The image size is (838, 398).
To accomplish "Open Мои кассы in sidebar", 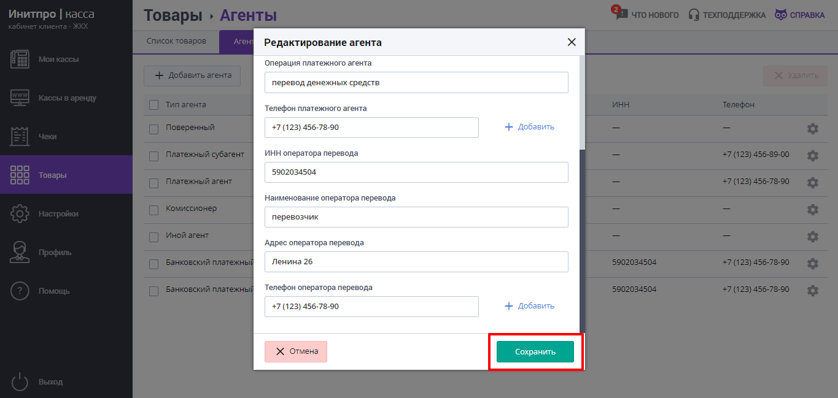I will coord(66,59).
